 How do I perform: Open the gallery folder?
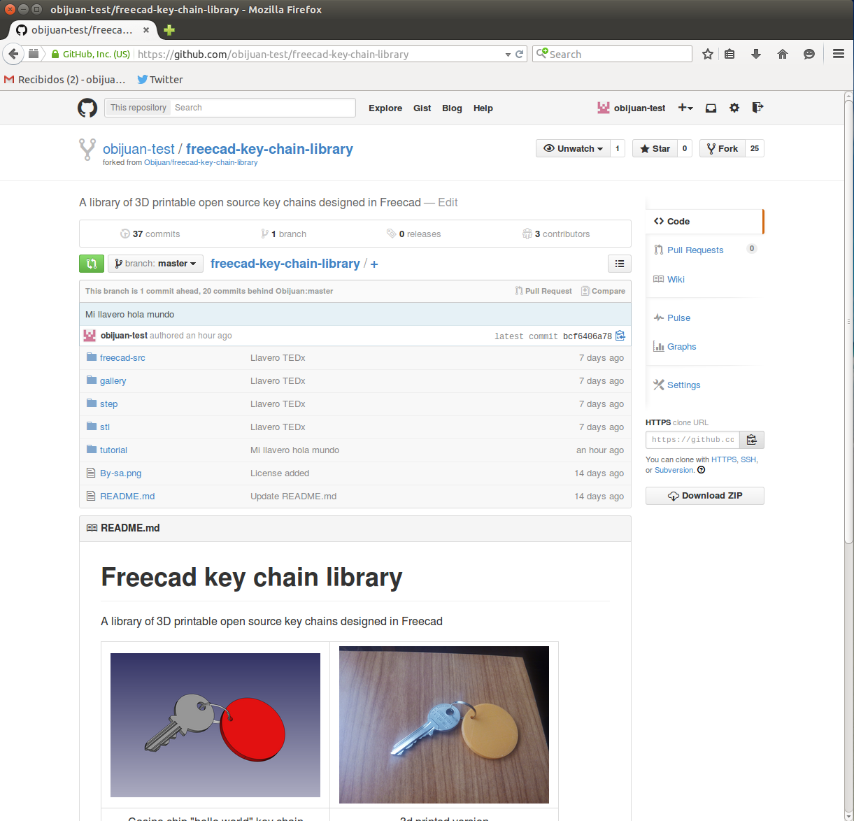coord(113,380)
